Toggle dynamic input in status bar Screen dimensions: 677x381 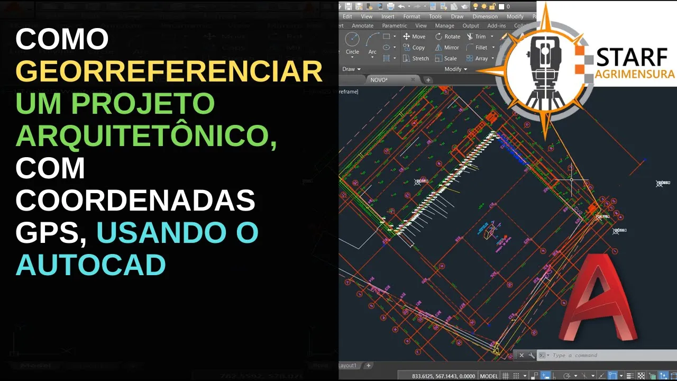coord(545,375)
